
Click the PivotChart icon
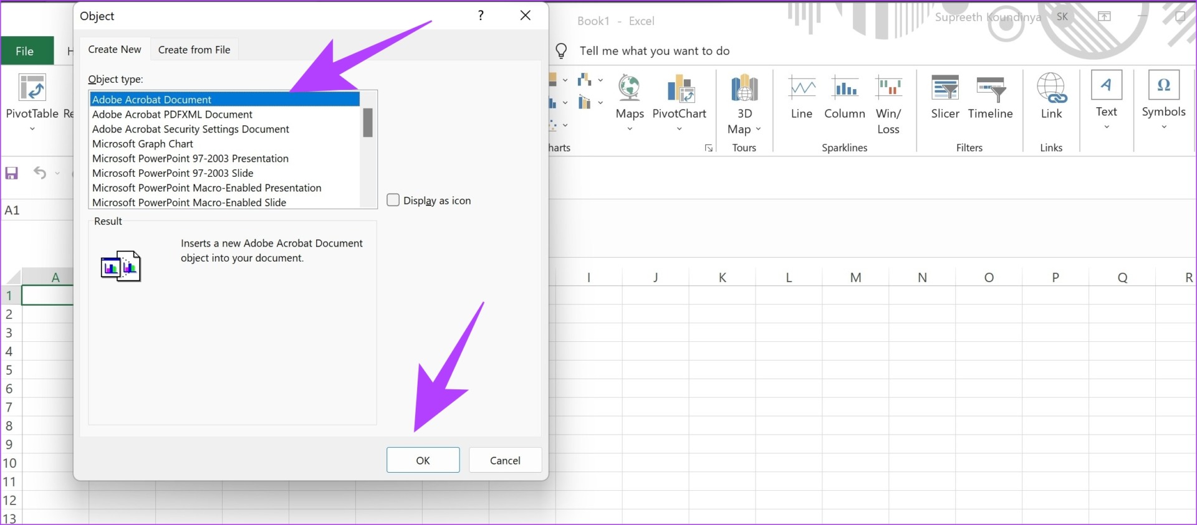(x=680, y=88)
